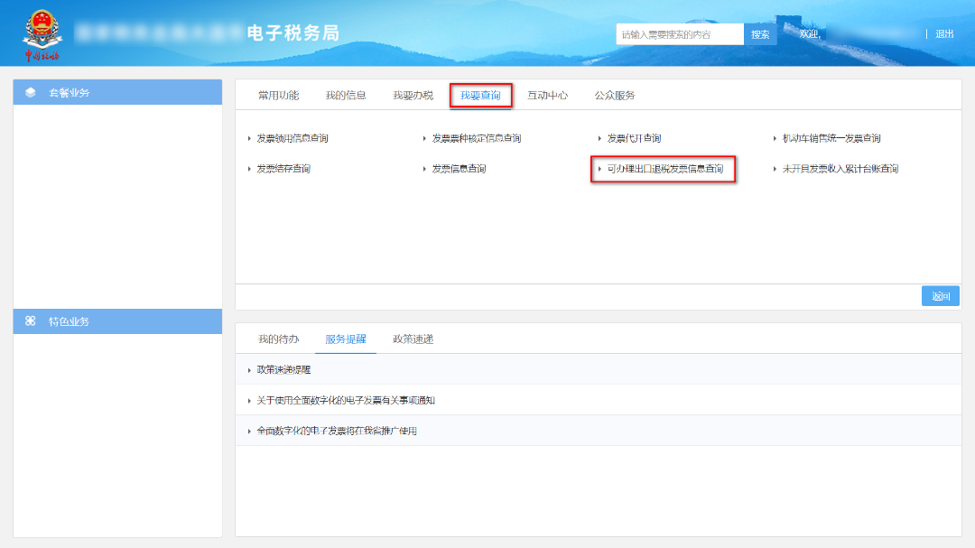This screenshot has width=975, height=548.
Task: Open 机动车销售统一发票查询 link
Action: tap(831, 138)
